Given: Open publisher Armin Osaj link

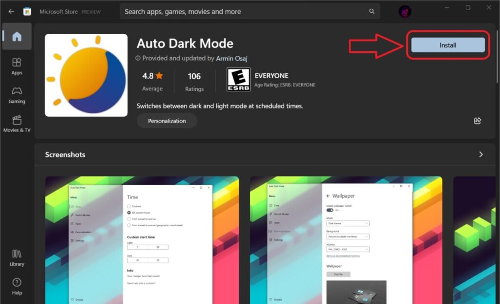Looking at the screenshot, I should point(231,59).
